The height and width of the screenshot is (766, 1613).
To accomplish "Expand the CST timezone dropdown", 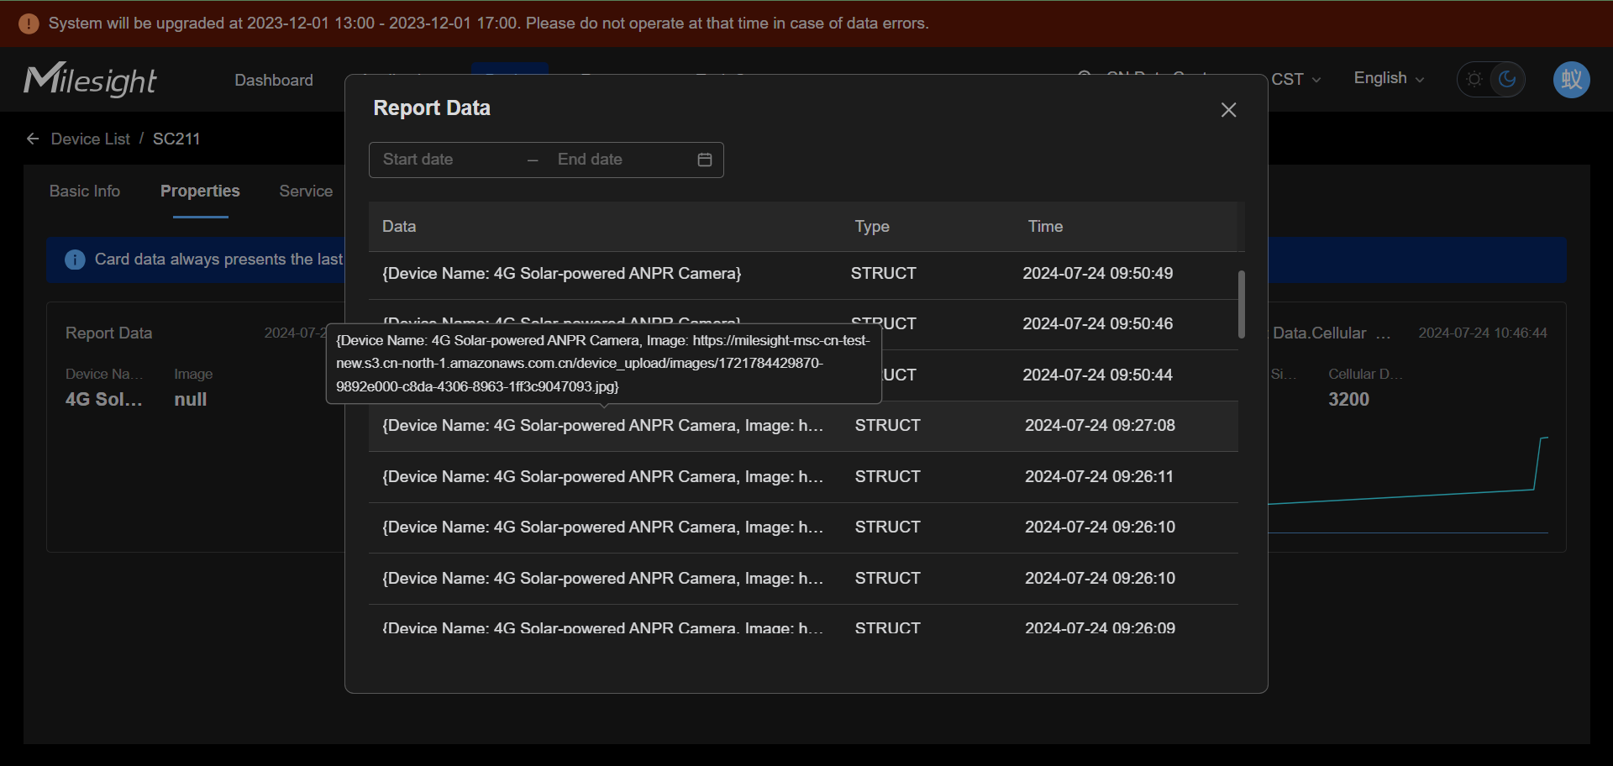I will [1295, 80].
